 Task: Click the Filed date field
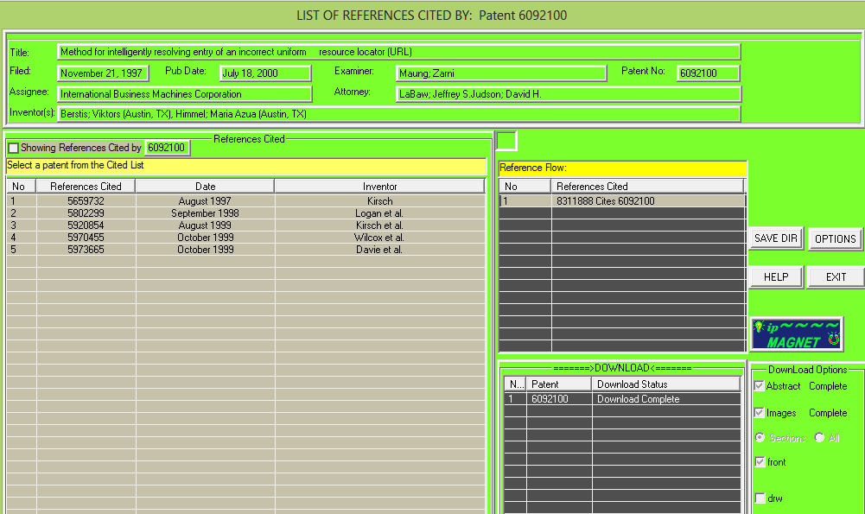(x=103, y=73)
